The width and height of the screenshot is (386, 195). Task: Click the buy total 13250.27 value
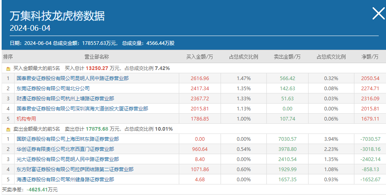coord(97,68)
